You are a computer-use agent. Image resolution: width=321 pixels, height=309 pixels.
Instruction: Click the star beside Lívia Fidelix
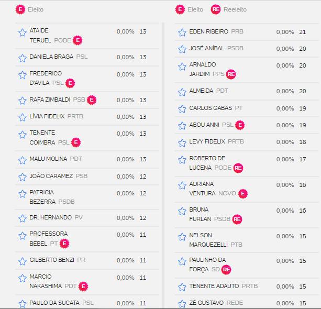23,117
